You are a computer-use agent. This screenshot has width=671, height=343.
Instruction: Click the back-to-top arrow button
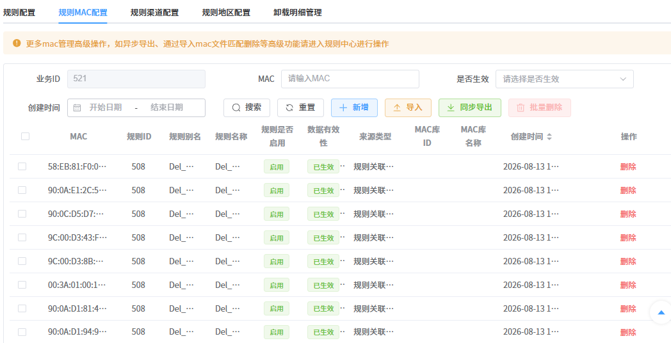(x=661, y=313)
